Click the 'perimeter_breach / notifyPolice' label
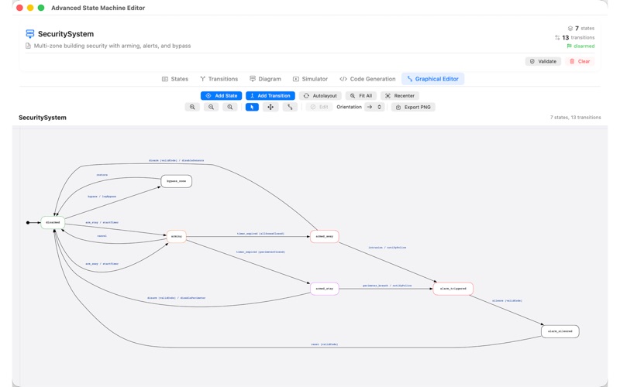The width and height of the screenshot is (620, 387). [x=387, y=285]
